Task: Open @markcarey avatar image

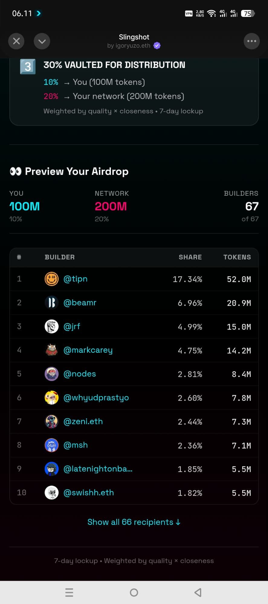Action: [x=51, y=350]
